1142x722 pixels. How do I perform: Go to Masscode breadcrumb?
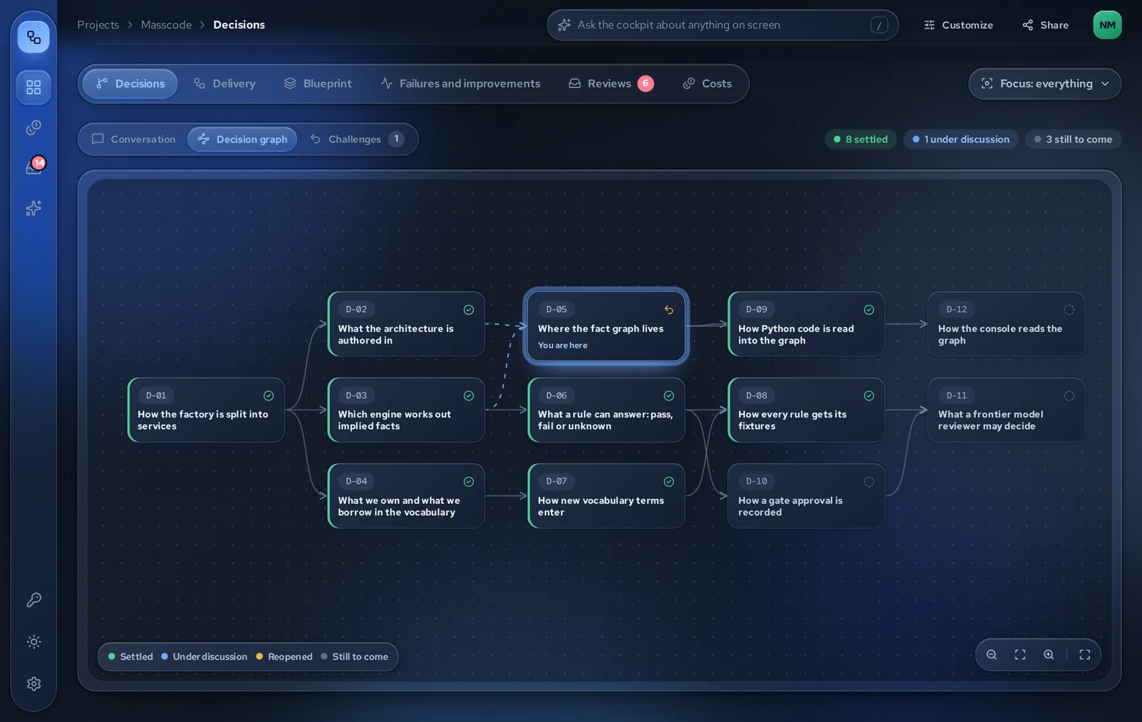pyautogui.click(x=166, y=25)
